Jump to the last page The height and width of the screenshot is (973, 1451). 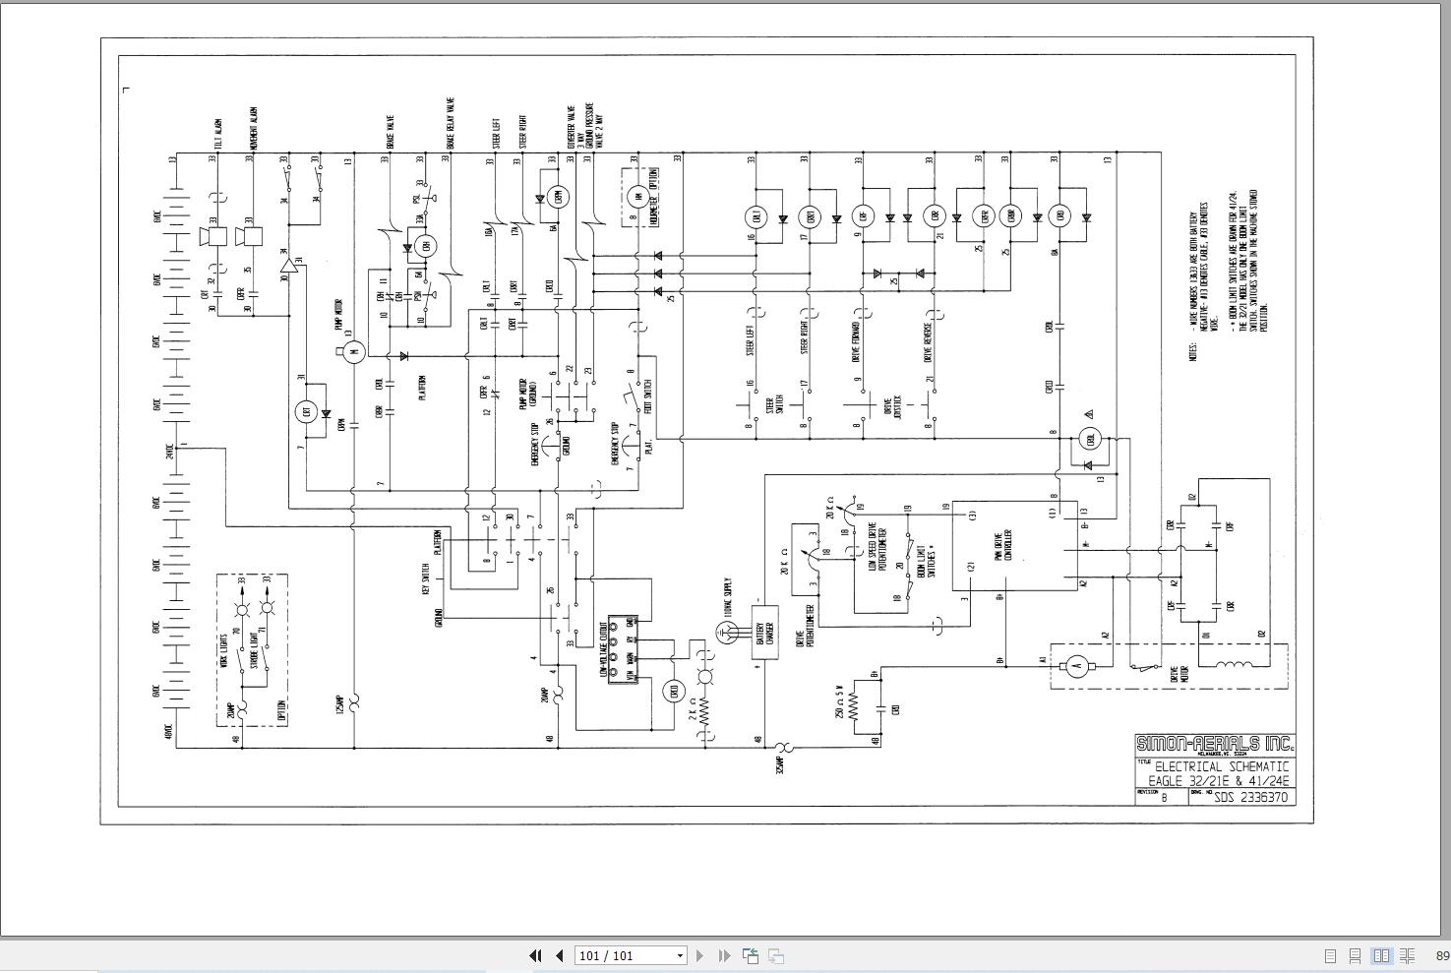pos(724,955)
